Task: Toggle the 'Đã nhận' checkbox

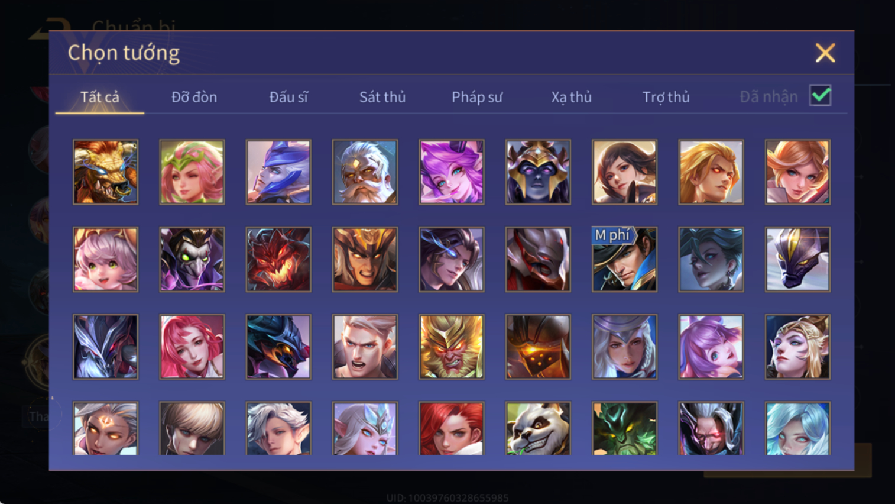Action: [x=821, y=96]
